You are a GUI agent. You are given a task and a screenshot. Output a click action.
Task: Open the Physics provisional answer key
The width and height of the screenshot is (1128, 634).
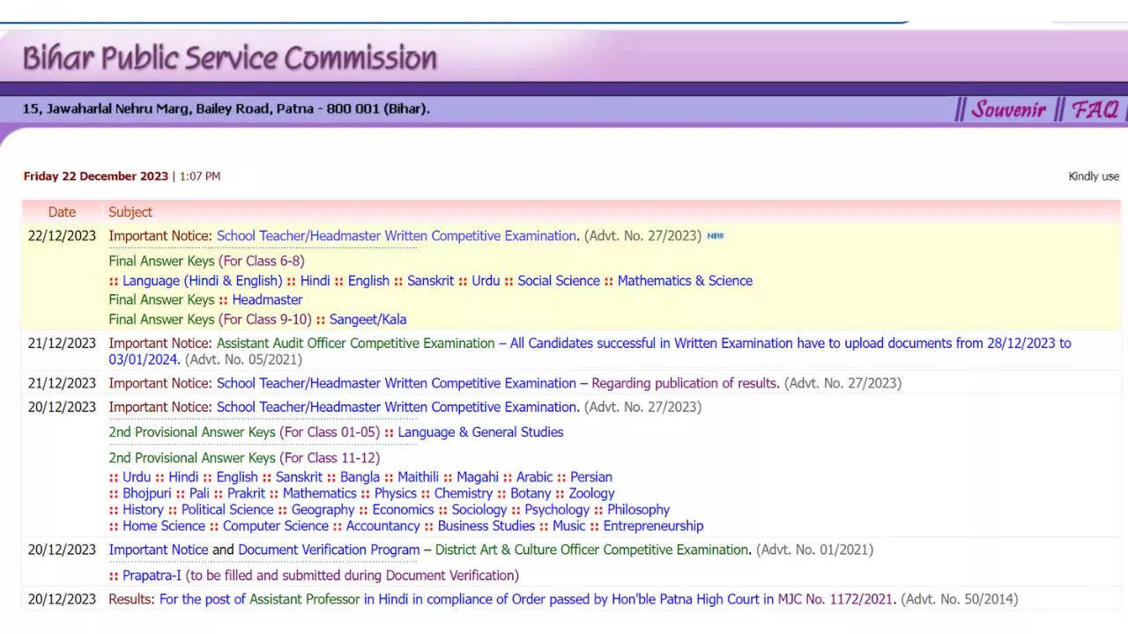(395, 493)
